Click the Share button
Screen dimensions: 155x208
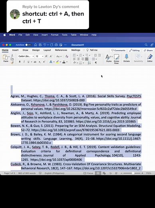pos(148,50)
